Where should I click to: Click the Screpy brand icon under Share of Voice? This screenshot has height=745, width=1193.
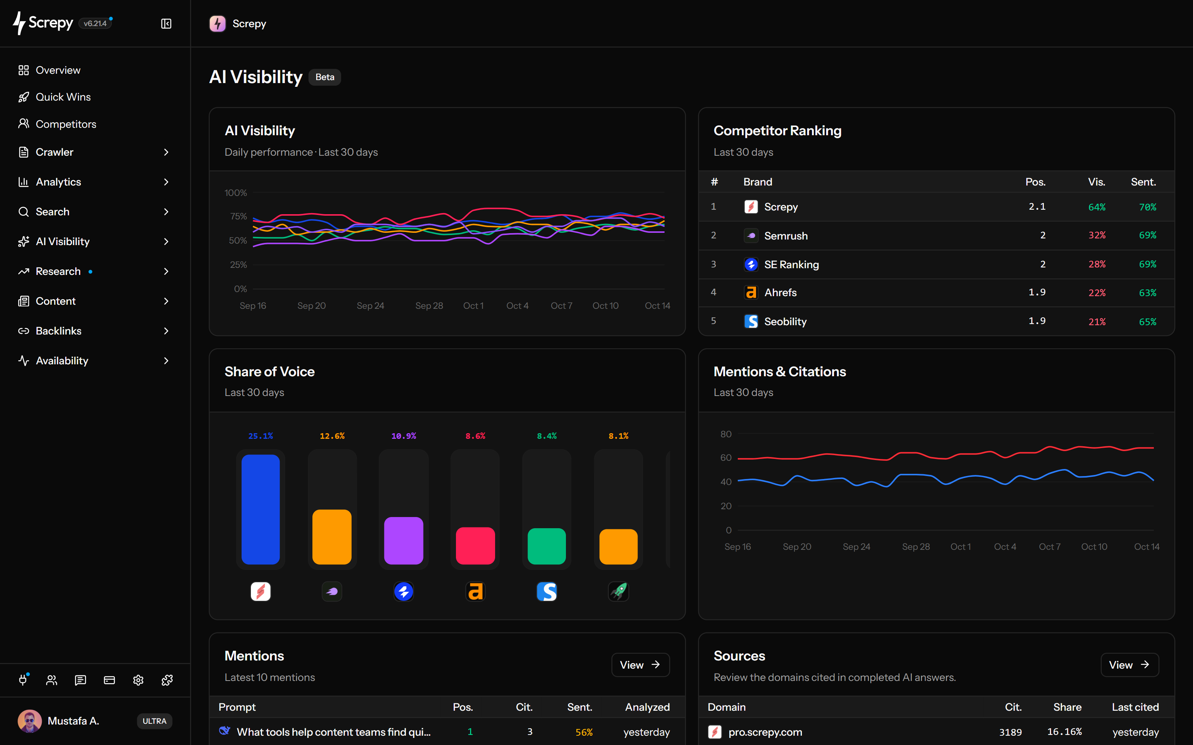pos(260,591)
